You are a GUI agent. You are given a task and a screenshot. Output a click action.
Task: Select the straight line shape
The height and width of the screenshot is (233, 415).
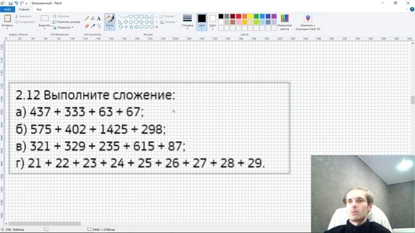121,16
